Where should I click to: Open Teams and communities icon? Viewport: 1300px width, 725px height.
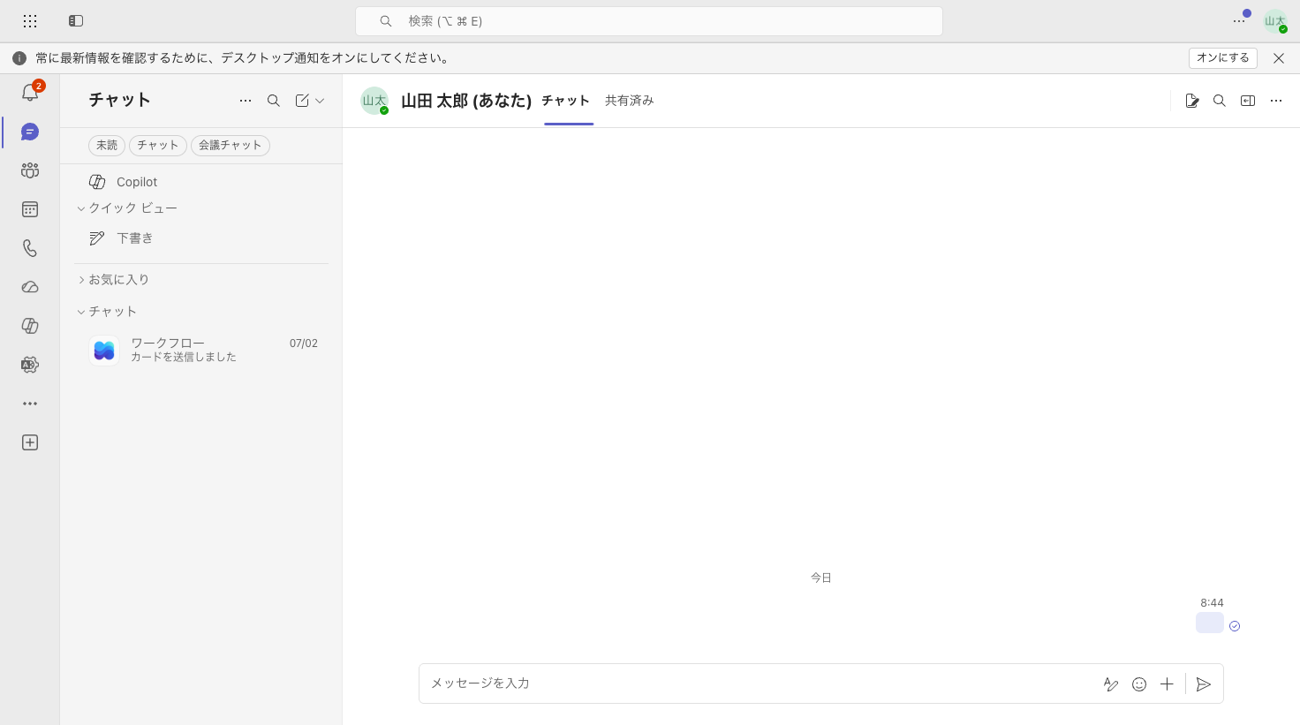pos(30,170)
